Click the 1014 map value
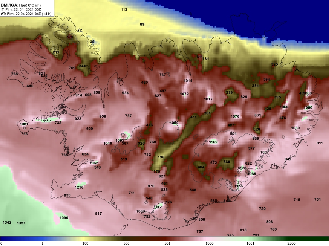This screenshot has width=329, height=246. pyautogui.click(x=188, y=81)
